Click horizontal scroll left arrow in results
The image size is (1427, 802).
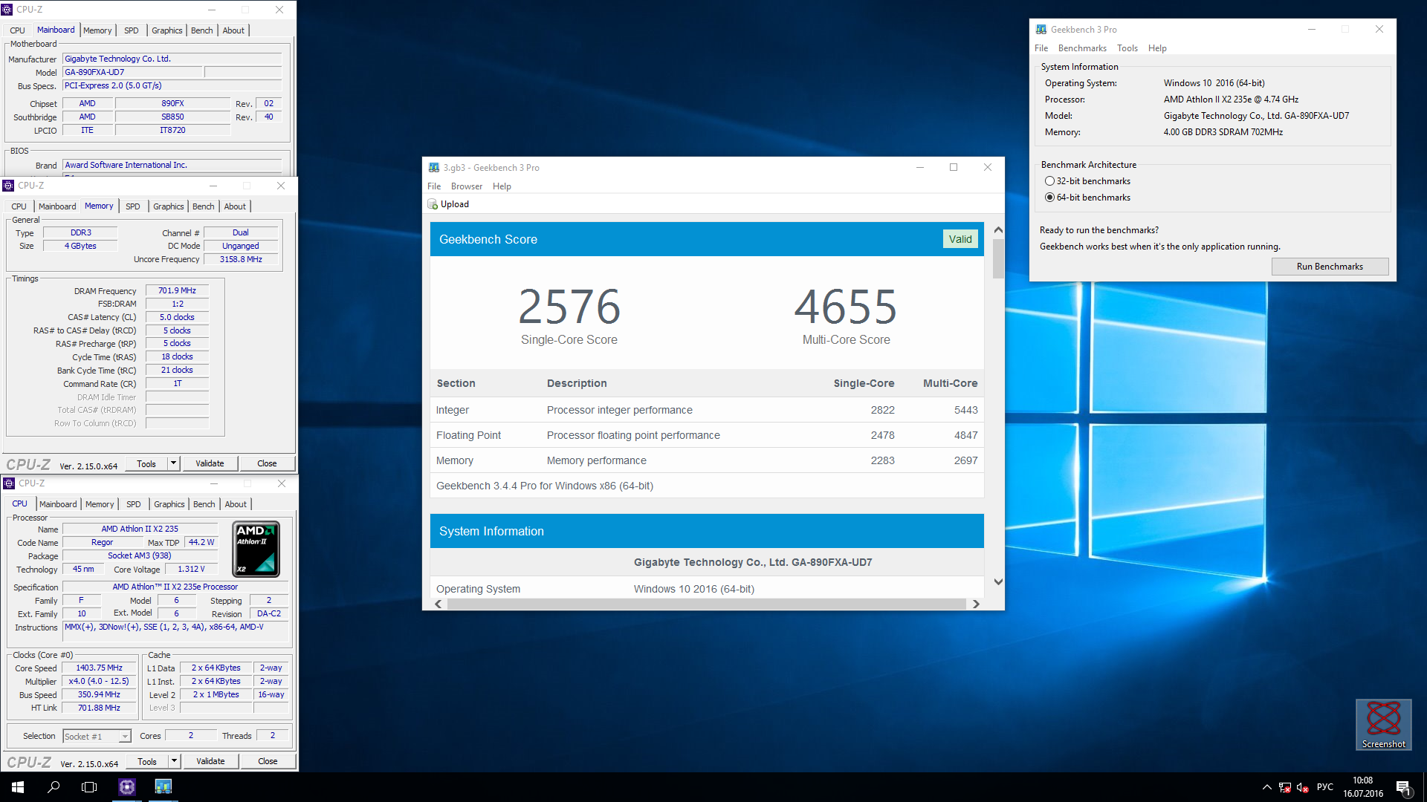click(x=439, y=604)
